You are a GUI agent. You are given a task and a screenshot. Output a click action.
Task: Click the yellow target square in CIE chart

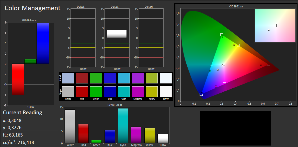pos(238,45)
